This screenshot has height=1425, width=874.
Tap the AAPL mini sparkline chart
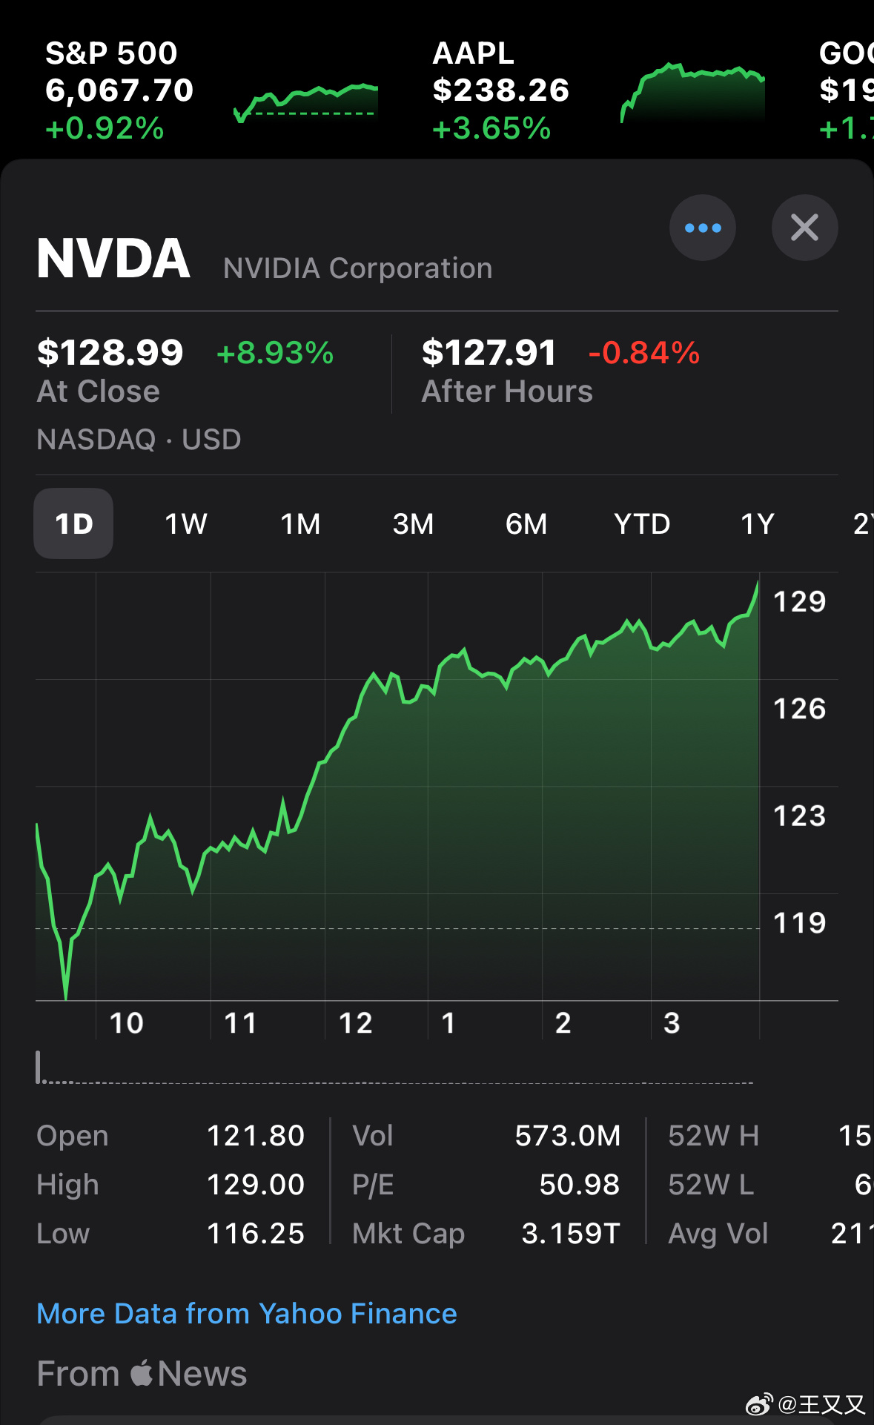coord(692,93)
